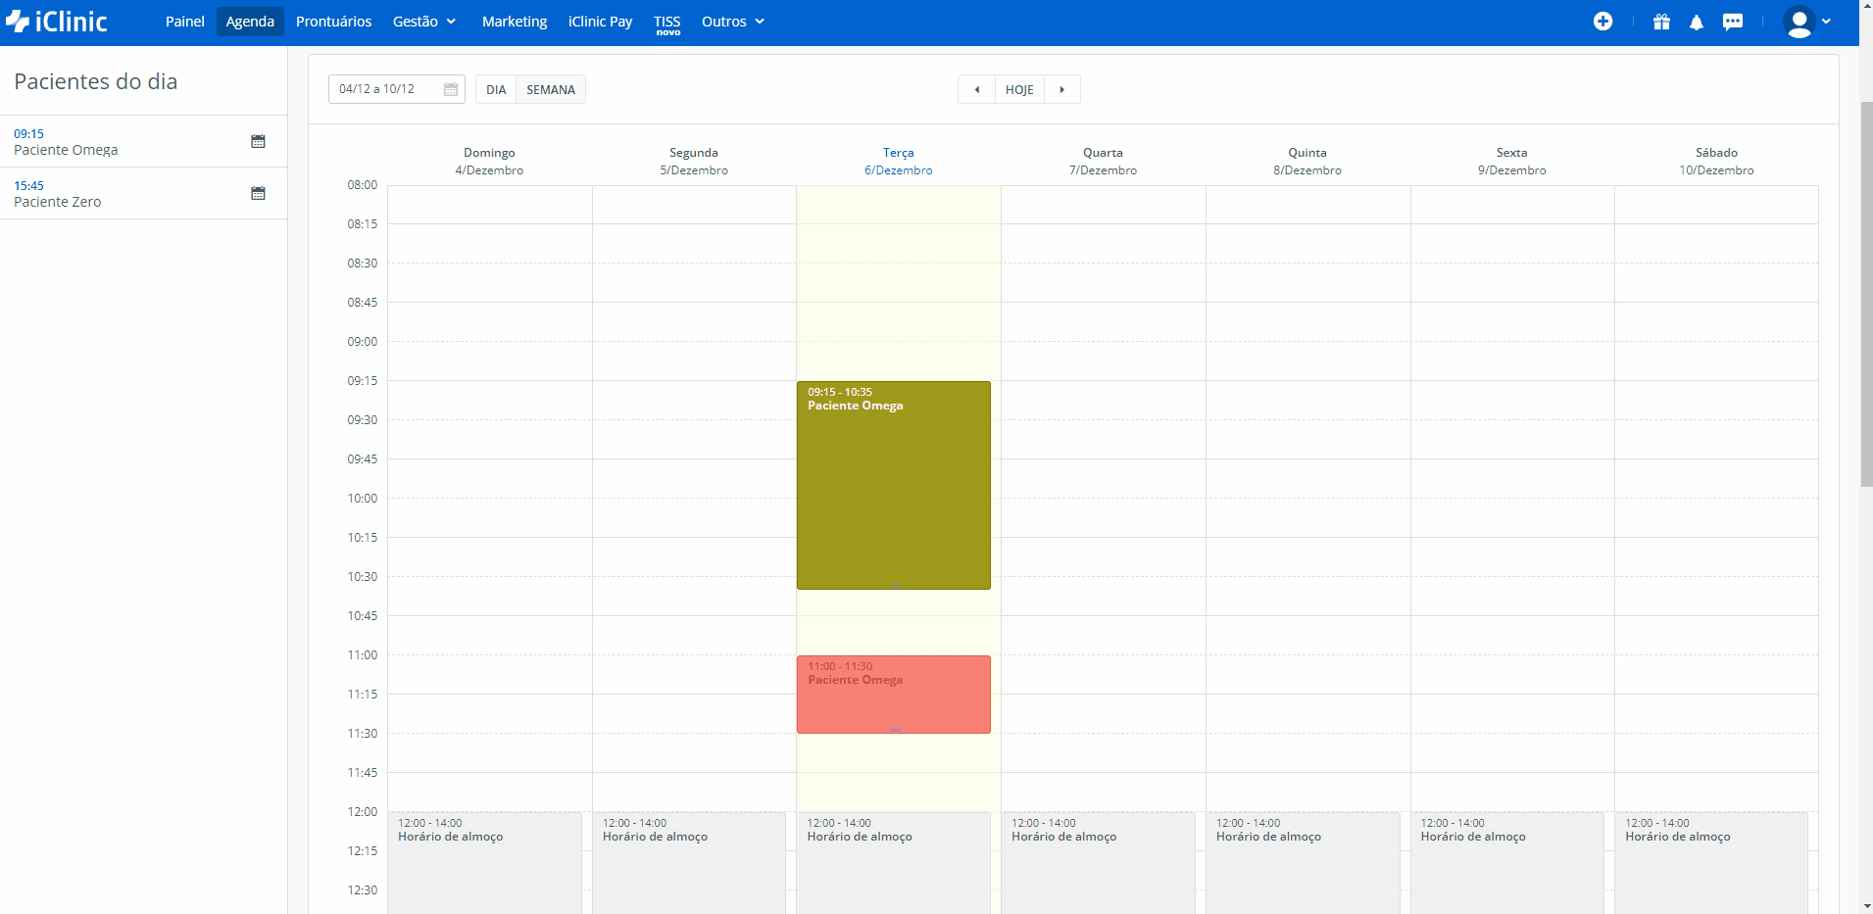Image resolution: width=1873 pixels, height=914 pixels.
Task: Open the chat messages icon
Action: pyautogui.click(x=1733, y=22)
